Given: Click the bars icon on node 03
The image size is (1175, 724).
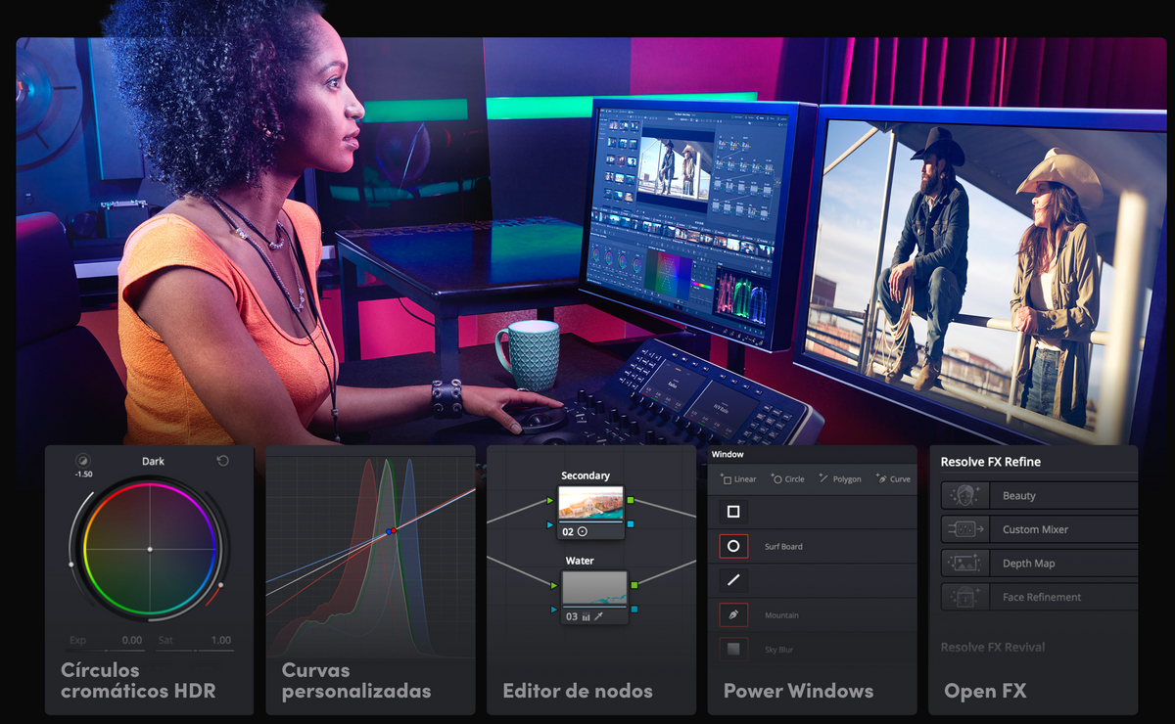Looking at the screenshot, I should pos(587,617).
